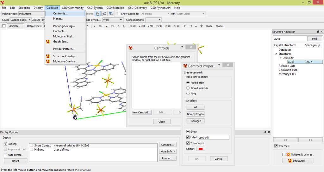This screenshot has width=324, height=172.
Task: Open the More Info dropdown button
Action: [168, 152]
